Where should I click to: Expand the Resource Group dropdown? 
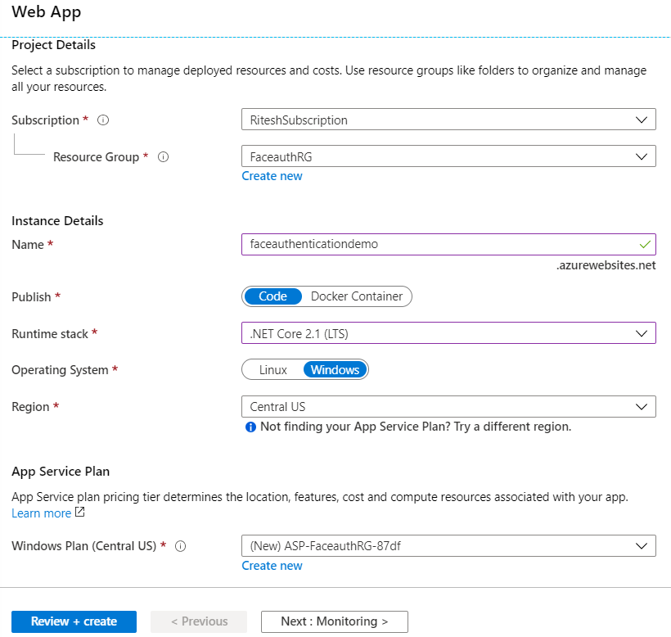pyautogui.click(x=448, y=156)
